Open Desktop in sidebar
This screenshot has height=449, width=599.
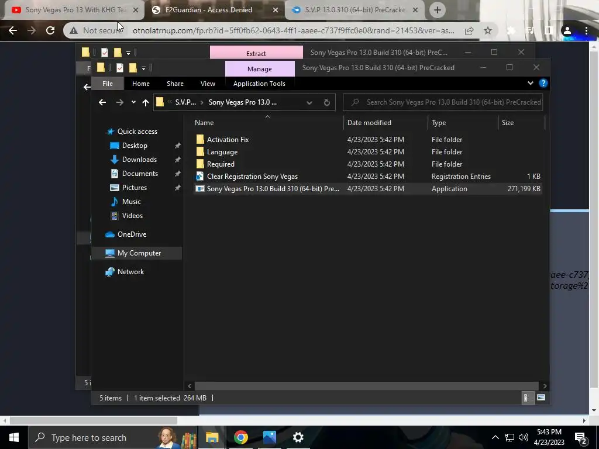[135, 146]
